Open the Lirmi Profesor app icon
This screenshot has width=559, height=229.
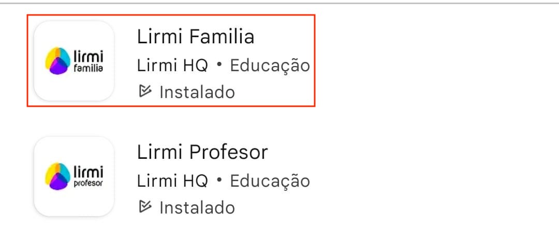(73, 176)
